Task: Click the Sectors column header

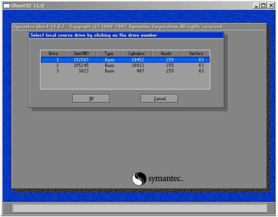Action: (196, 54)
